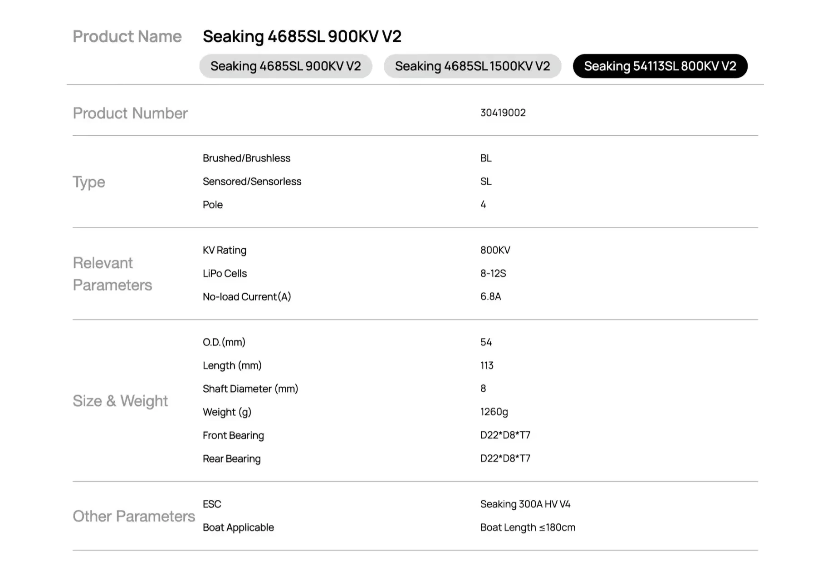Click the LiPo Cells value 8-12S
Viewport: 822px width, 581px height.
point(493,273)
